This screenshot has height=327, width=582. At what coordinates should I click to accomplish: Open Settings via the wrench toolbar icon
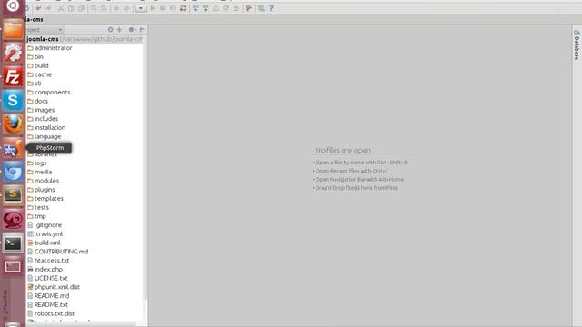[248, 8]
